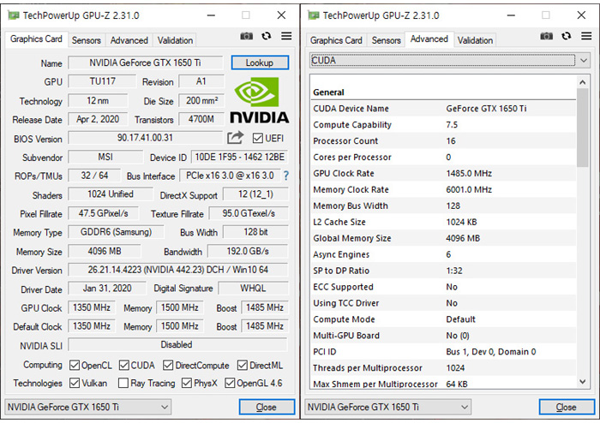The image size is (600, 423).
Task: Click the Advanced list scrollbar thumb
Action: 582,128
